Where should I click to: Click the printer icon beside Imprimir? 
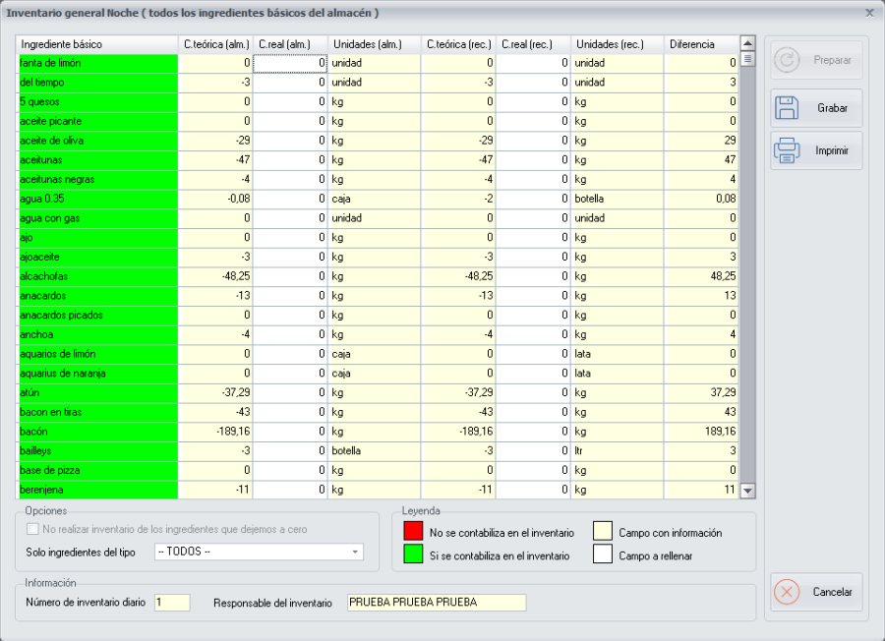click(789, 150)
